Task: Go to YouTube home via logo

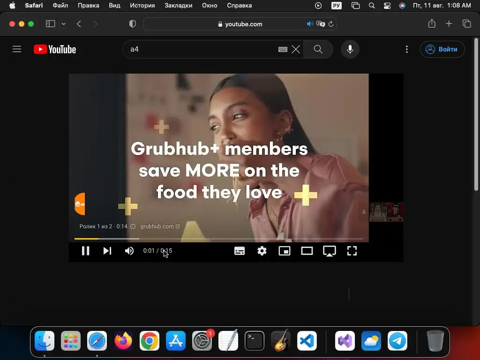Action: (55, 49)
